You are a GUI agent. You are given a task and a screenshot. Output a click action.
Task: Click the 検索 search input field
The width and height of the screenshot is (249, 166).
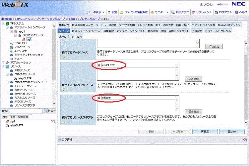(x=27, y=111)
